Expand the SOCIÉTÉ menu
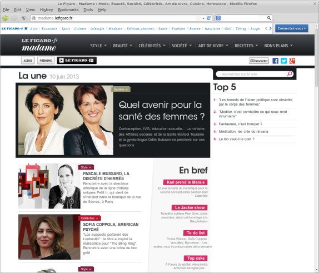The height and width of the screenshot is (273, 319). click(x=182, y=46)
